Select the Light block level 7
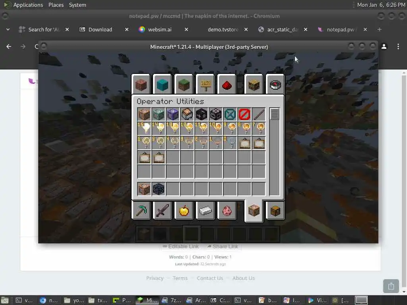The width and height of the screenshot is (407, 305). click(259, 129)
